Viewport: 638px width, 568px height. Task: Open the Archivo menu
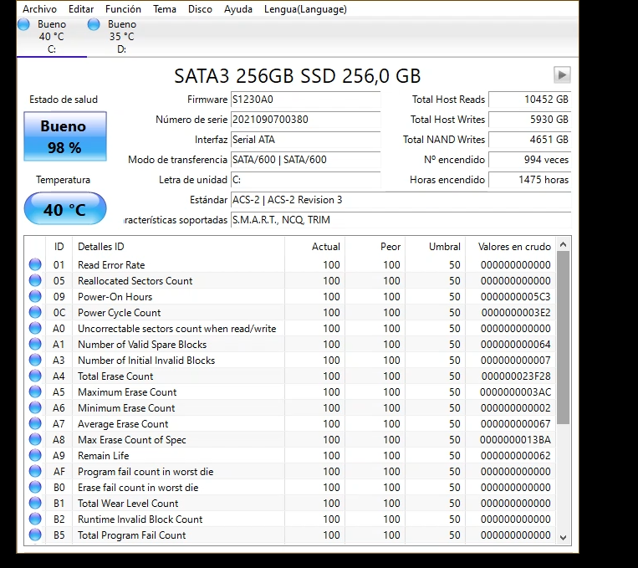[x=39, y=9]
